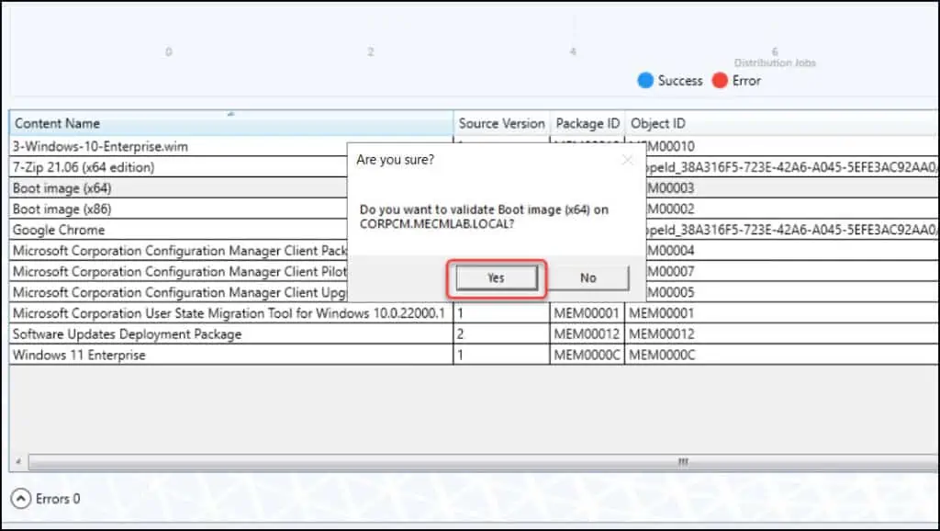Decline validation with the No button

coord(588,277)
